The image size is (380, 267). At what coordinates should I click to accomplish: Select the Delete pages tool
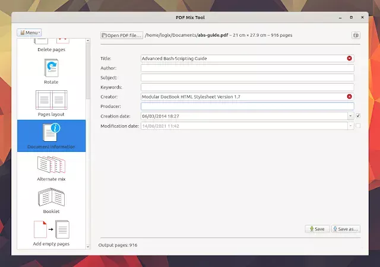tap(51, 45)
